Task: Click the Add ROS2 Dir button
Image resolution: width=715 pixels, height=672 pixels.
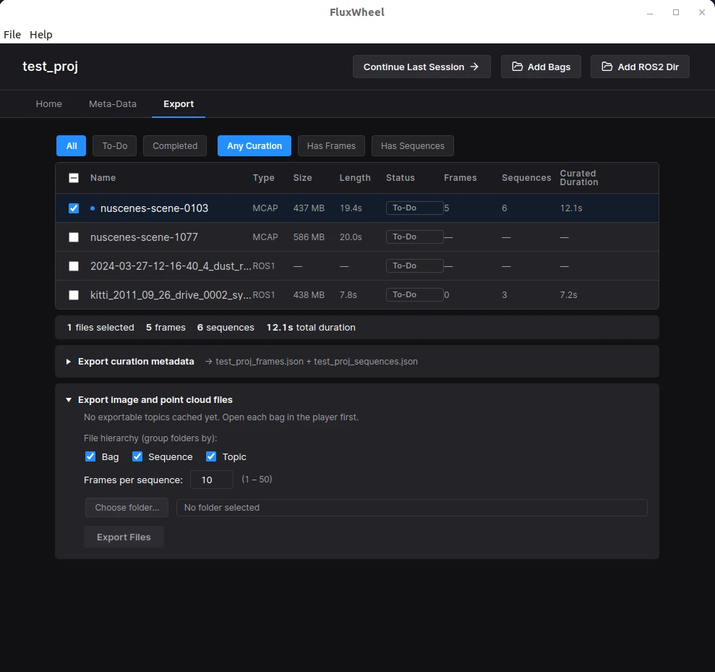Action: tap(640, 67)
